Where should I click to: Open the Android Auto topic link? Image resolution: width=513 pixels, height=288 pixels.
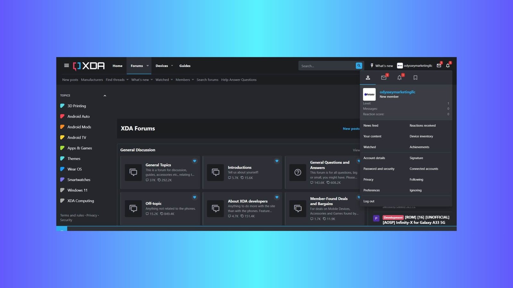(79, 116)
